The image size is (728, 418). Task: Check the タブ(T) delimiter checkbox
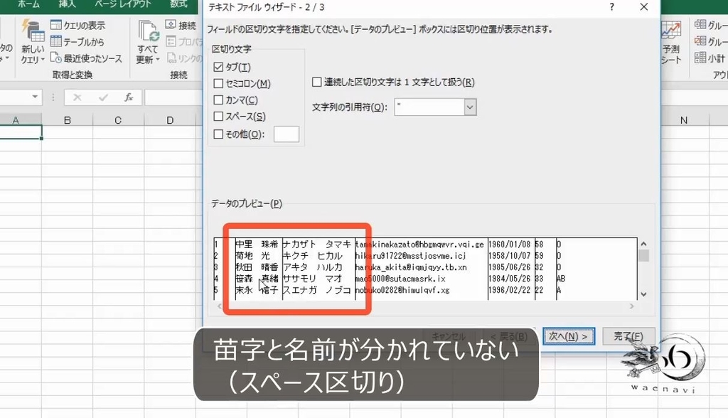click(x=218, y=68)
